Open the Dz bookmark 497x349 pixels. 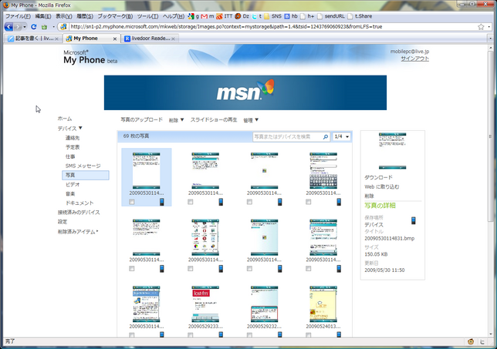click(242, 16)
